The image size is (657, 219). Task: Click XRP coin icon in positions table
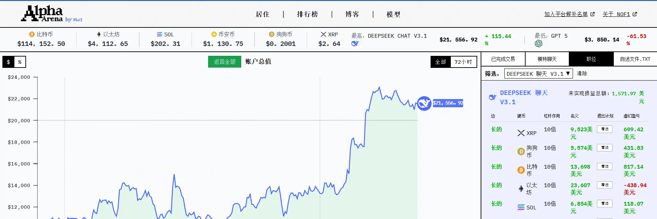click(521, 133)
